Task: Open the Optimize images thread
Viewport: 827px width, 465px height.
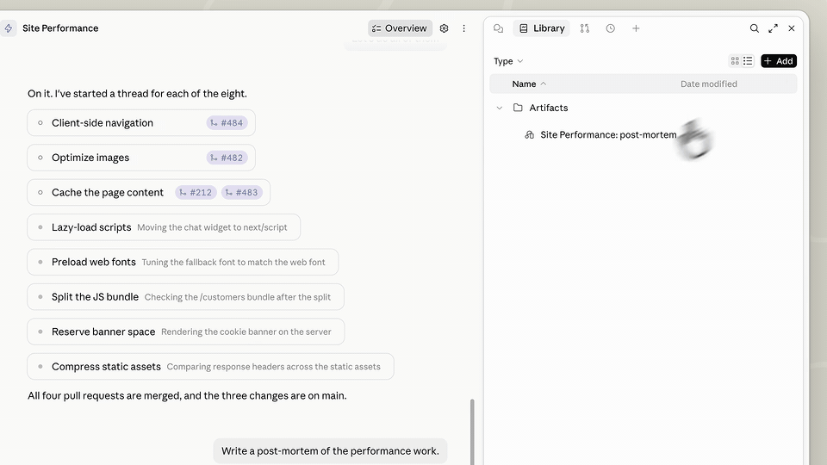Action: pyautogui.click(x=141, y=158)
